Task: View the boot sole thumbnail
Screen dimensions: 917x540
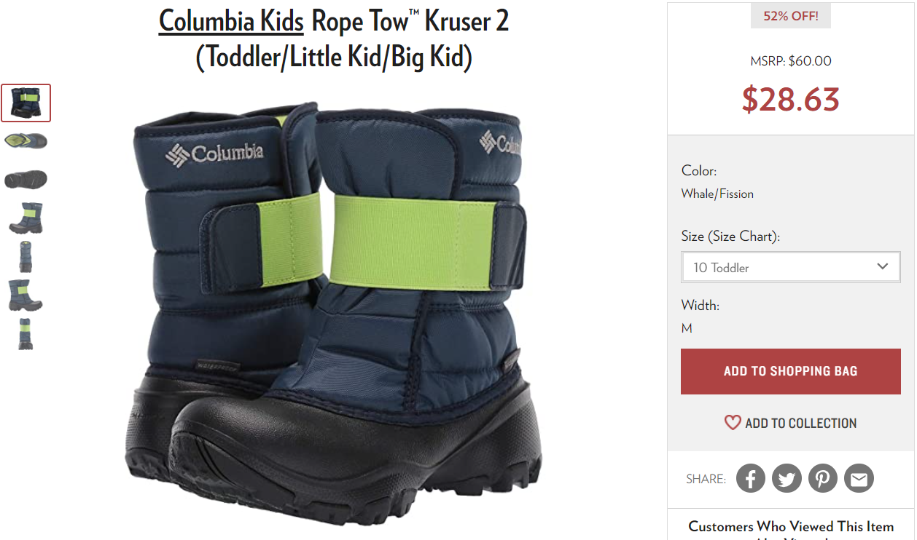Action: point(26,179)
